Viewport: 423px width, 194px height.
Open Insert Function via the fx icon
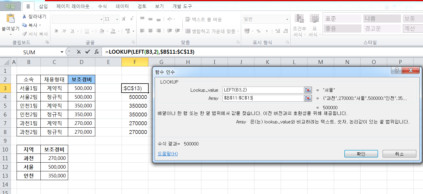(x=96, y=52)
